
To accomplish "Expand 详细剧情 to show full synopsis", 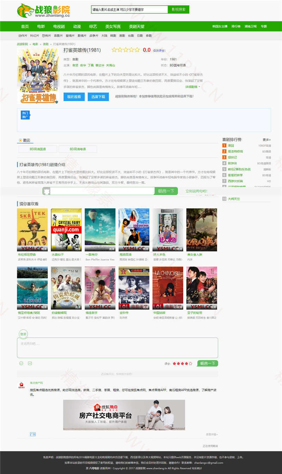I will pos(192,87).
